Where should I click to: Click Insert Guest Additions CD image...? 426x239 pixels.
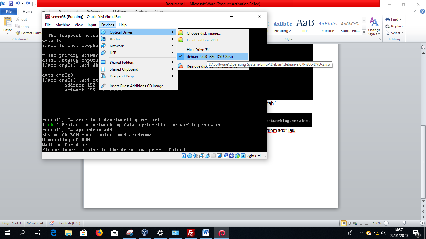[138, 86]
